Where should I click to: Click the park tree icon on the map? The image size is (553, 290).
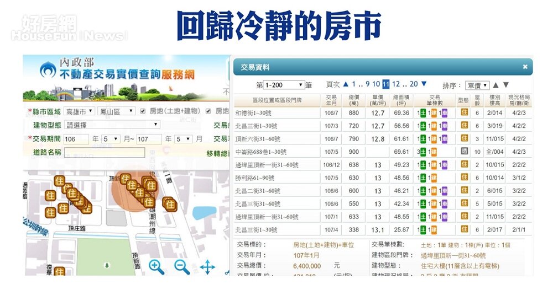point(107,265)
